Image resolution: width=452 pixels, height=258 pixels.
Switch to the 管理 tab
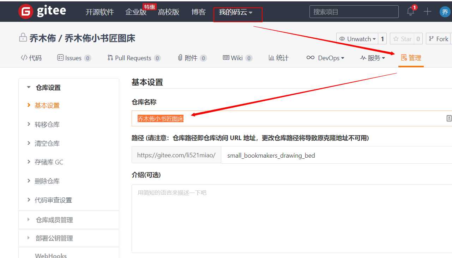click(411, 58)
